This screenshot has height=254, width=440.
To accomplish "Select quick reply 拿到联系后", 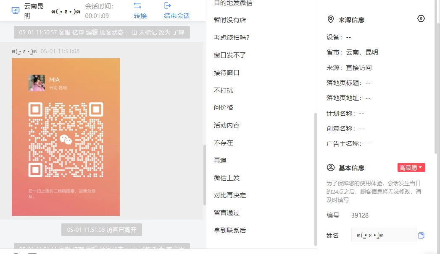I will pos(230,231).
